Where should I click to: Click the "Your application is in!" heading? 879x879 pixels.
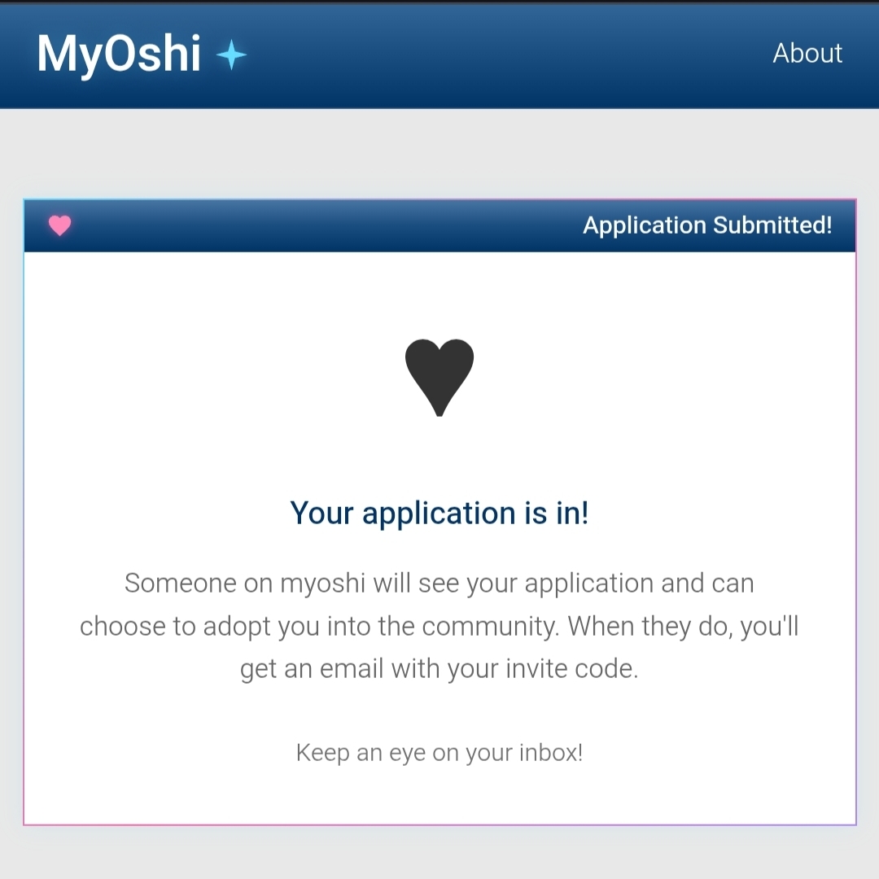(x=439, y=514)
